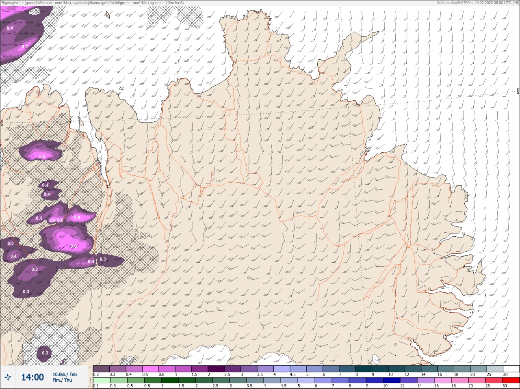Viewport: 520px width, 389px height.
Task: Pick the darkest green 1–1.5 bottom-row swatch
Action: tap(170, 380)
